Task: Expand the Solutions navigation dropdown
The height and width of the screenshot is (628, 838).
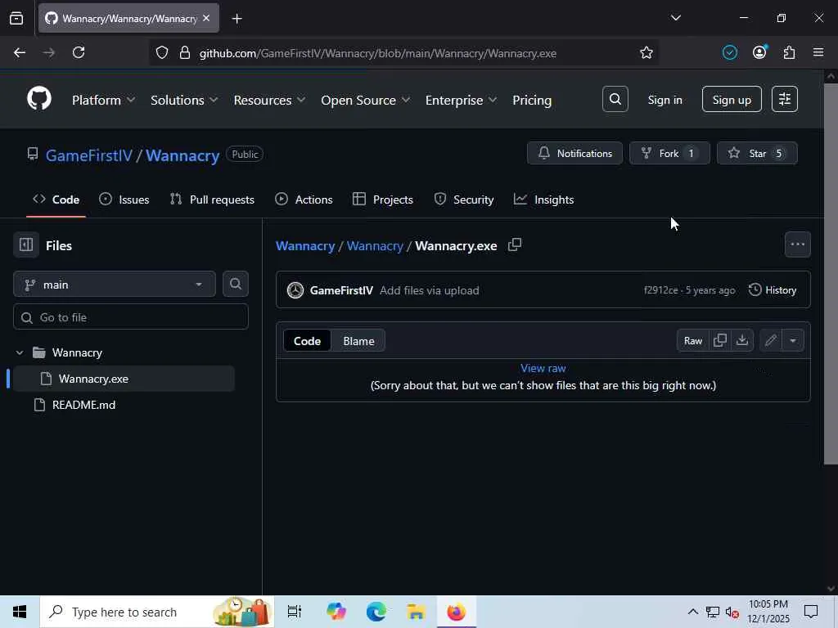Action: pos(184,100)
